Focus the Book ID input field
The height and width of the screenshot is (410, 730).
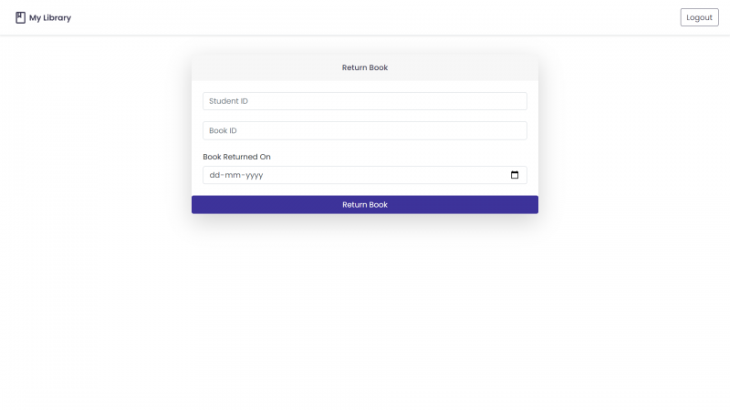tap(364, 130)
